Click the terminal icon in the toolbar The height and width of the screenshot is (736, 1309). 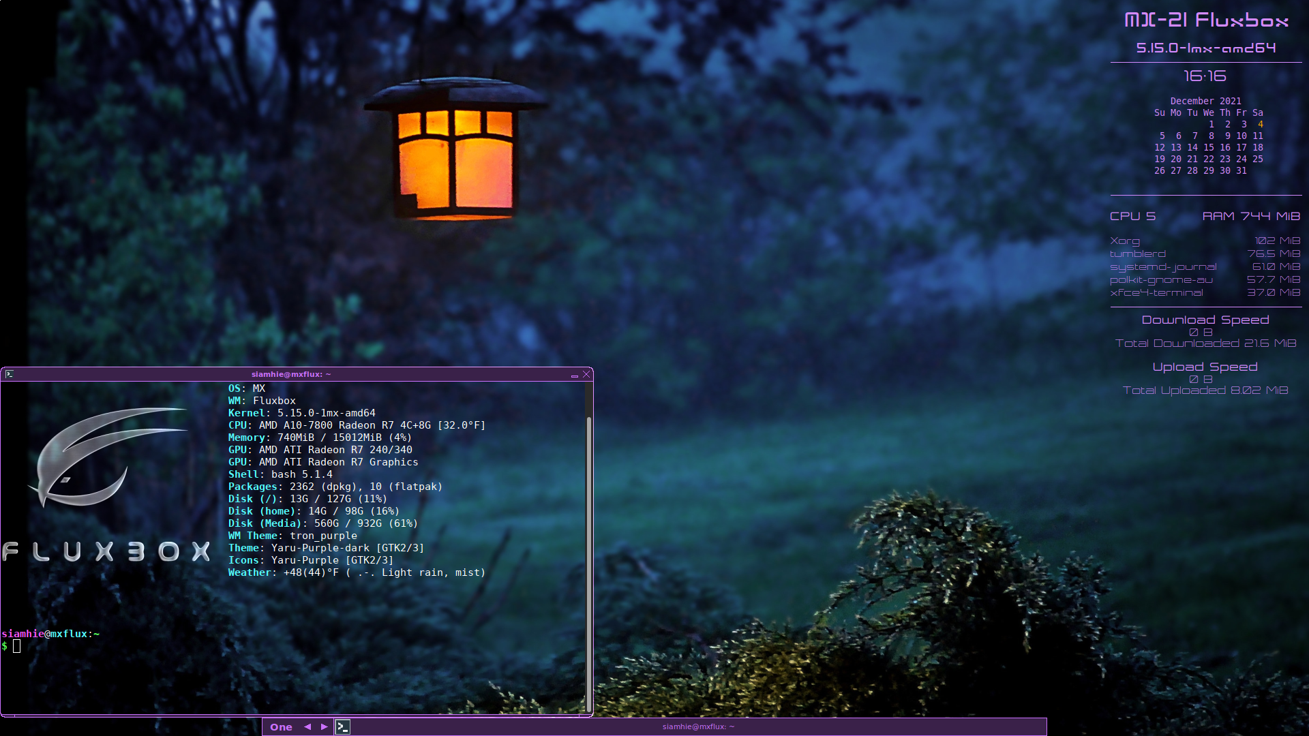click(x=343, y=727)
